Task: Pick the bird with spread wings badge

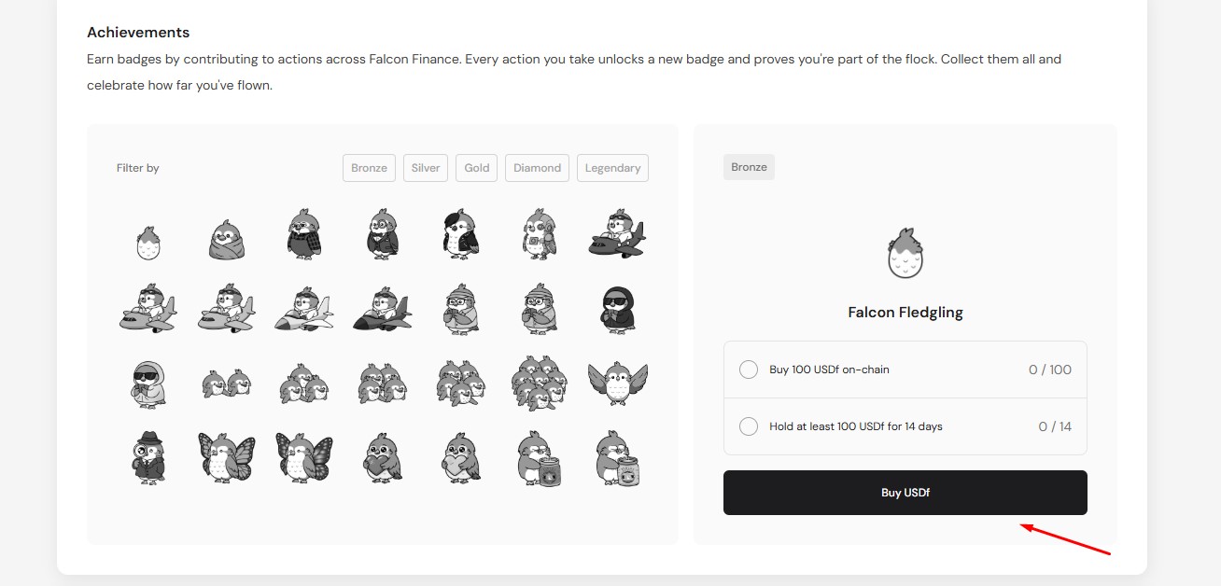Action: (617, 383)
